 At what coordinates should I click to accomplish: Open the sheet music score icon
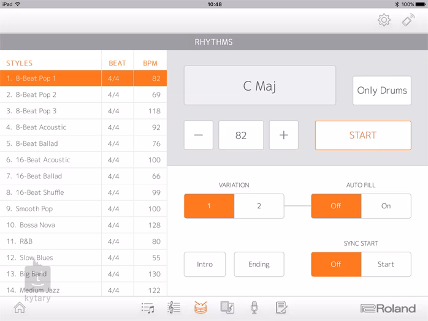point(174,308)
